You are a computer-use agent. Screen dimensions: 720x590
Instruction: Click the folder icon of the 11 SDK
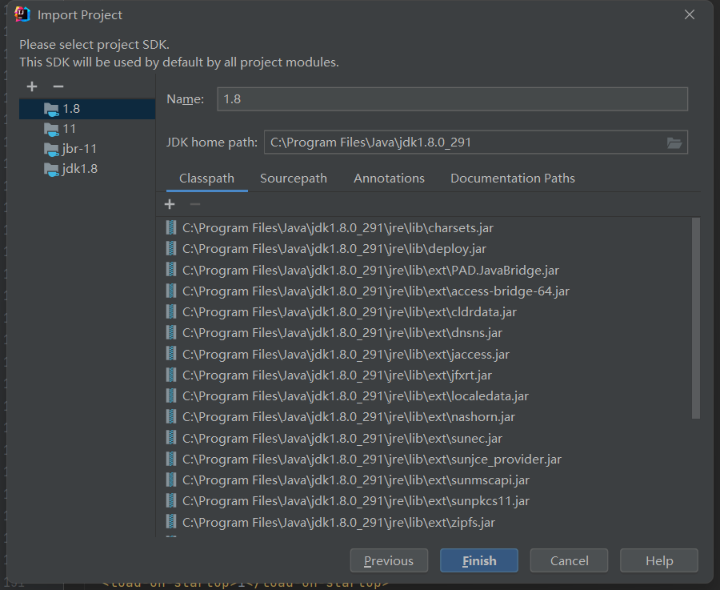[x=51, y=130]
